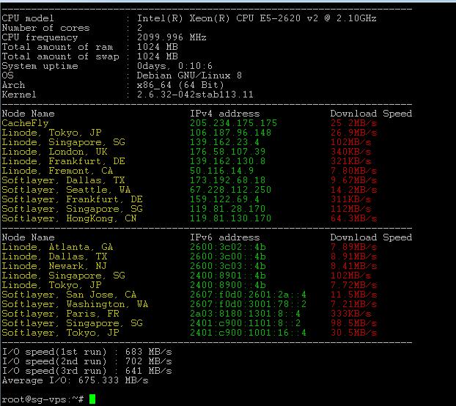Click IP address '139.162.23.4'
This screenshot has height=406, width=456.
[224, 142]
